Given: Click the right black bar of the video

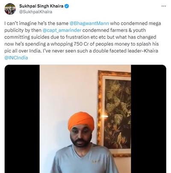Looking at the screenshot, I should point(149,119).
